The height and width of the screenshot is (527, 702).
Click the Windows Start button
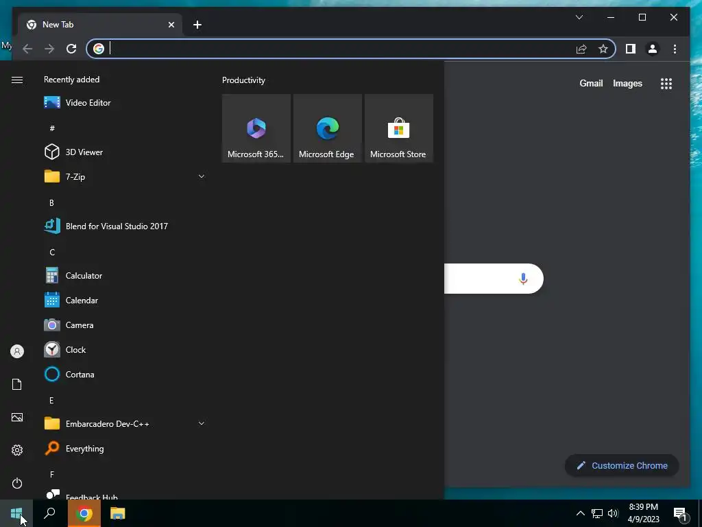pos(16,513)
